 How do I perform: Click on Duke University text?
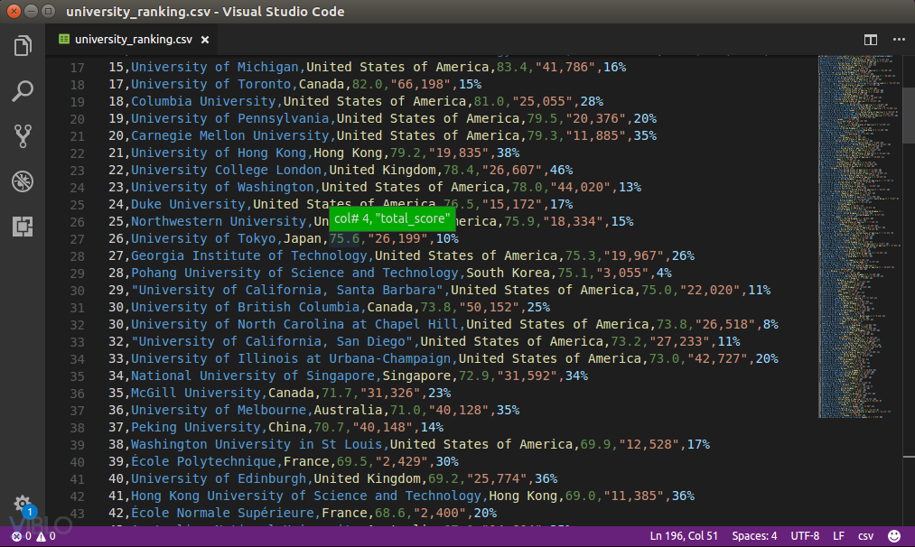click(x=188, y=204)
